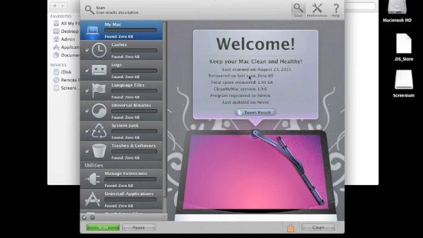Click the Caches progress bar

pyautogui.click(x=134, y=50)
